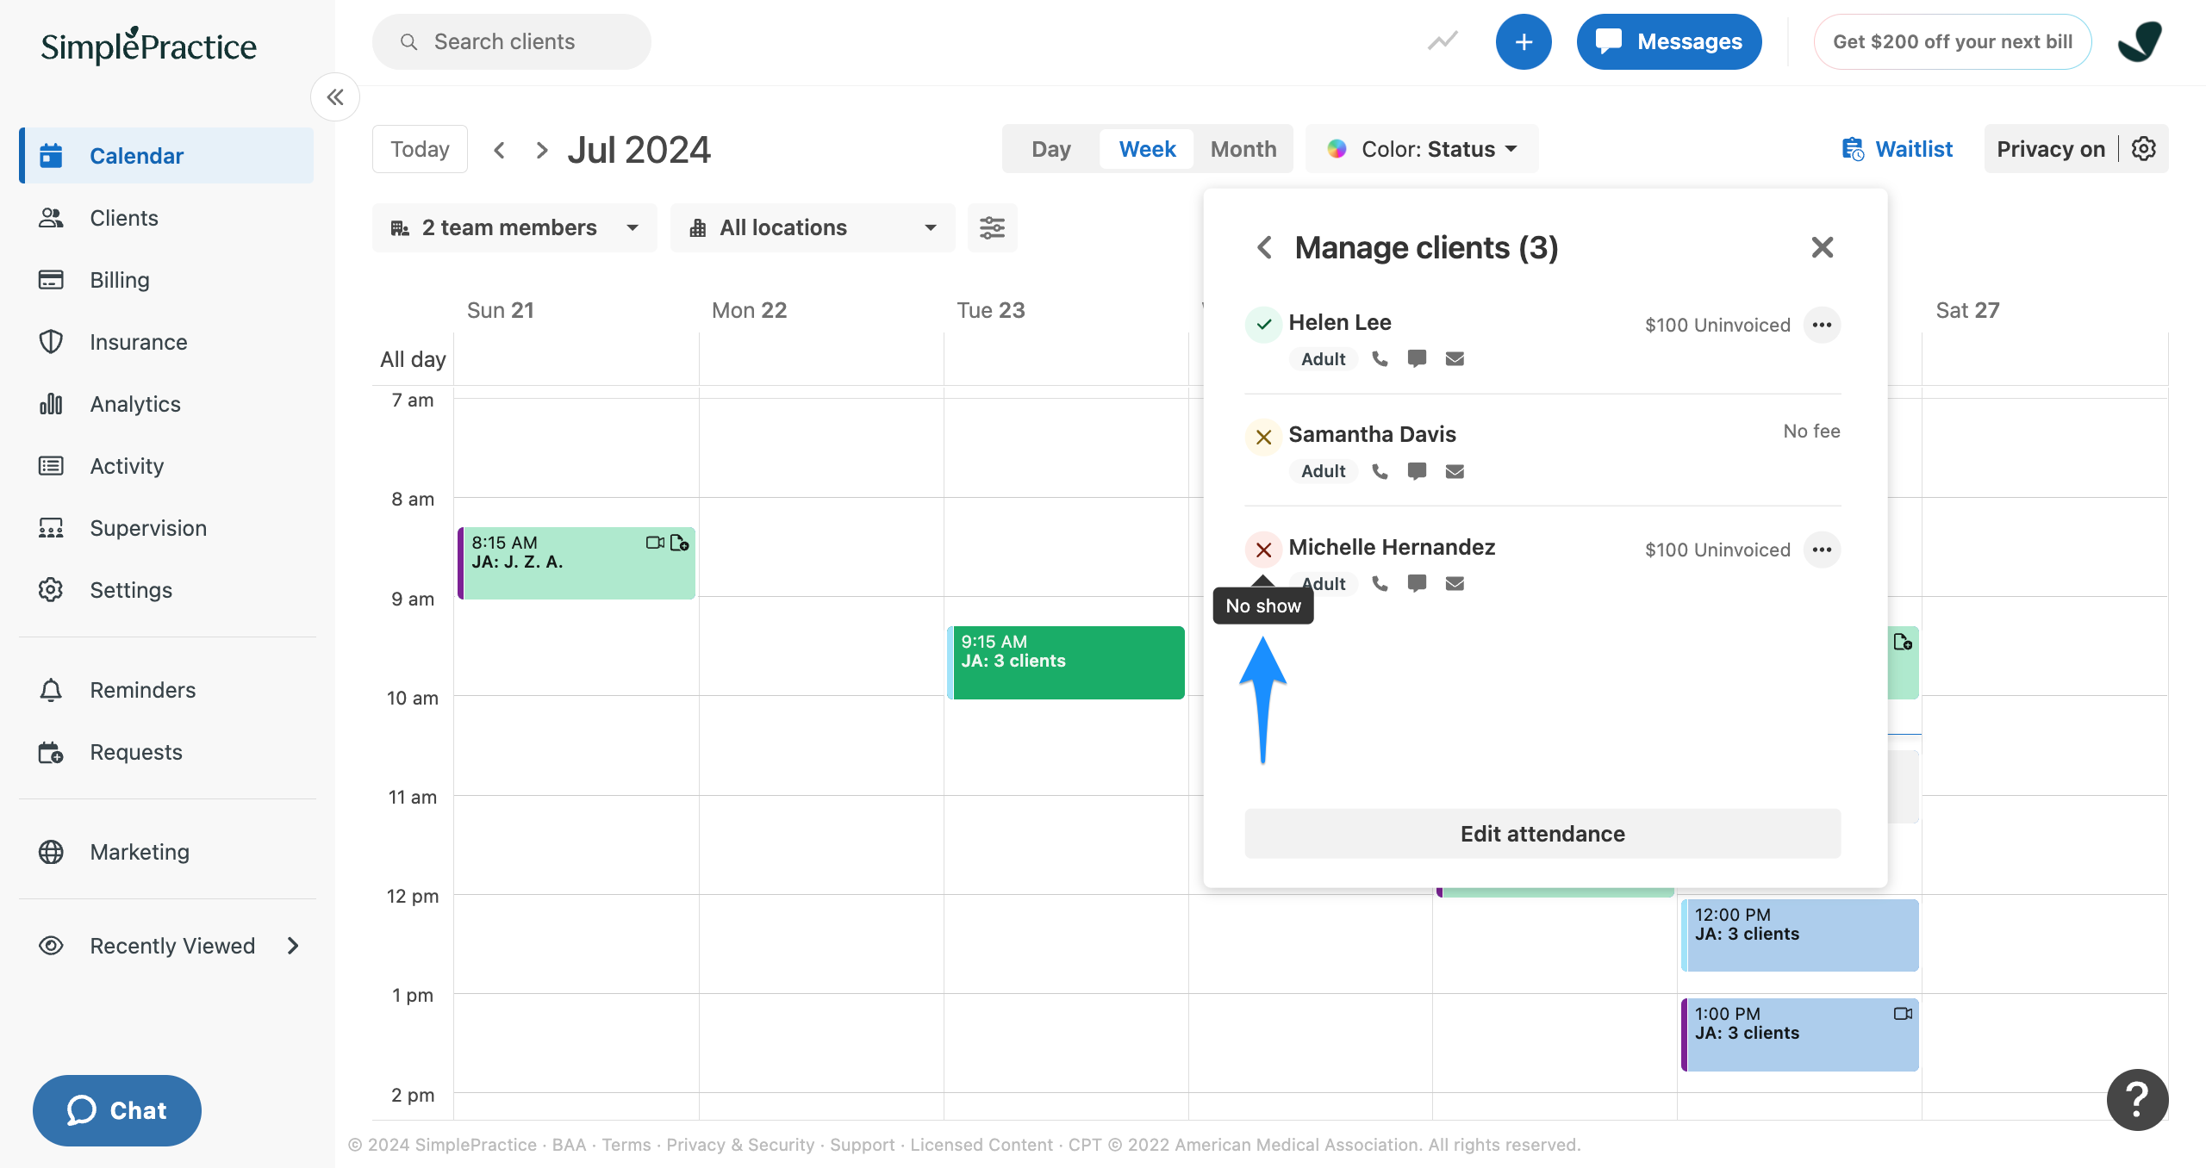
Task: Open BAA footer link
Action: coord(569,1145)
